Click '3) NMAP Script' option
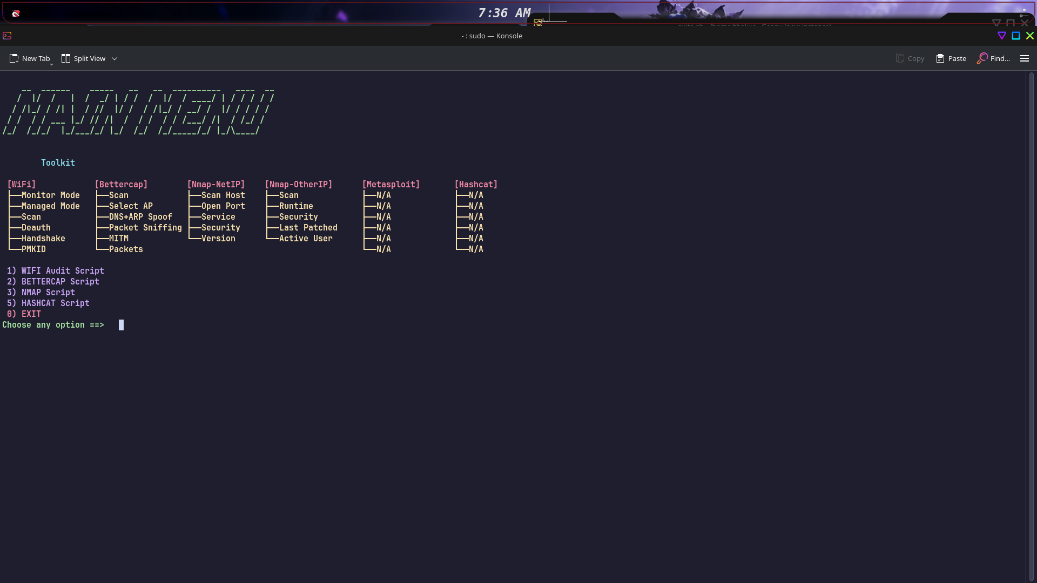Viewport: 1037px width, 583px height. 41,292
